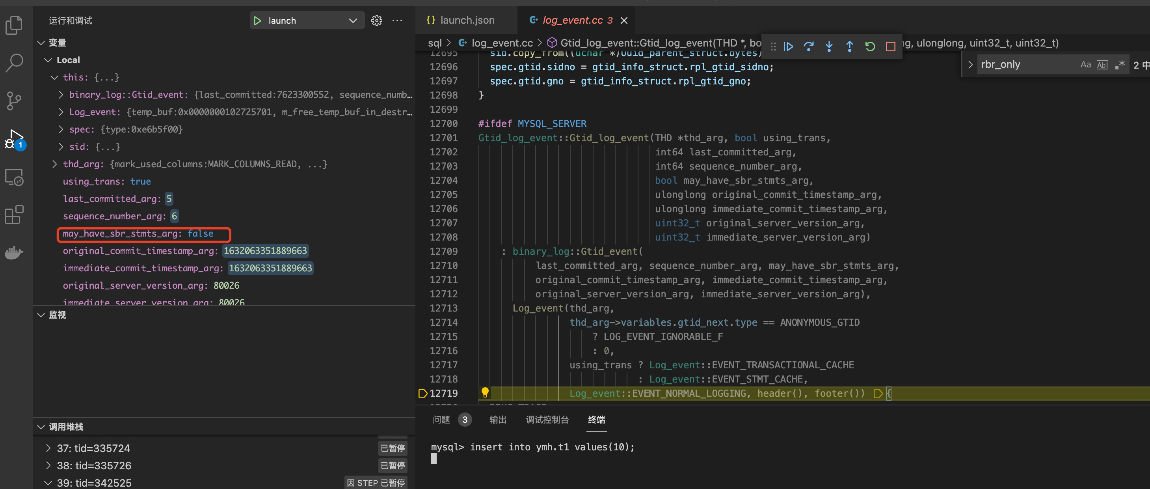
Task: Open the Extensions view icon
Action: (x=14, y=215)
